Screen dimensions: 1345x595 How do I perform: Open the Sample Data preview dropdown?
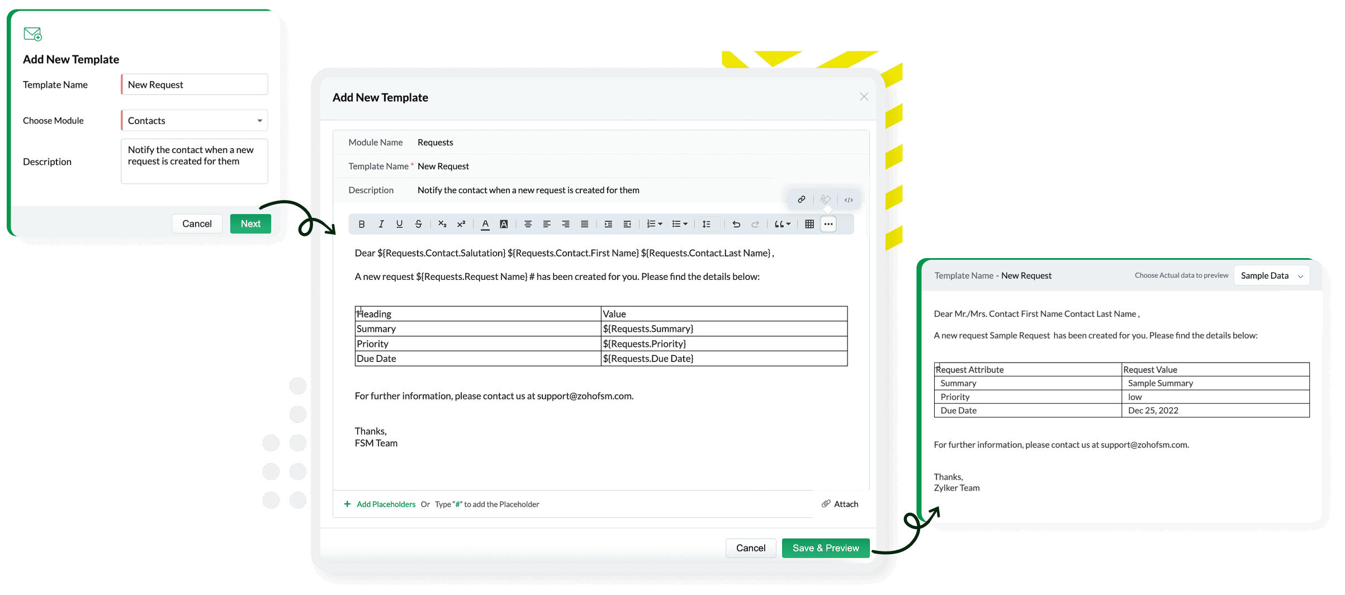point(1272,275)
